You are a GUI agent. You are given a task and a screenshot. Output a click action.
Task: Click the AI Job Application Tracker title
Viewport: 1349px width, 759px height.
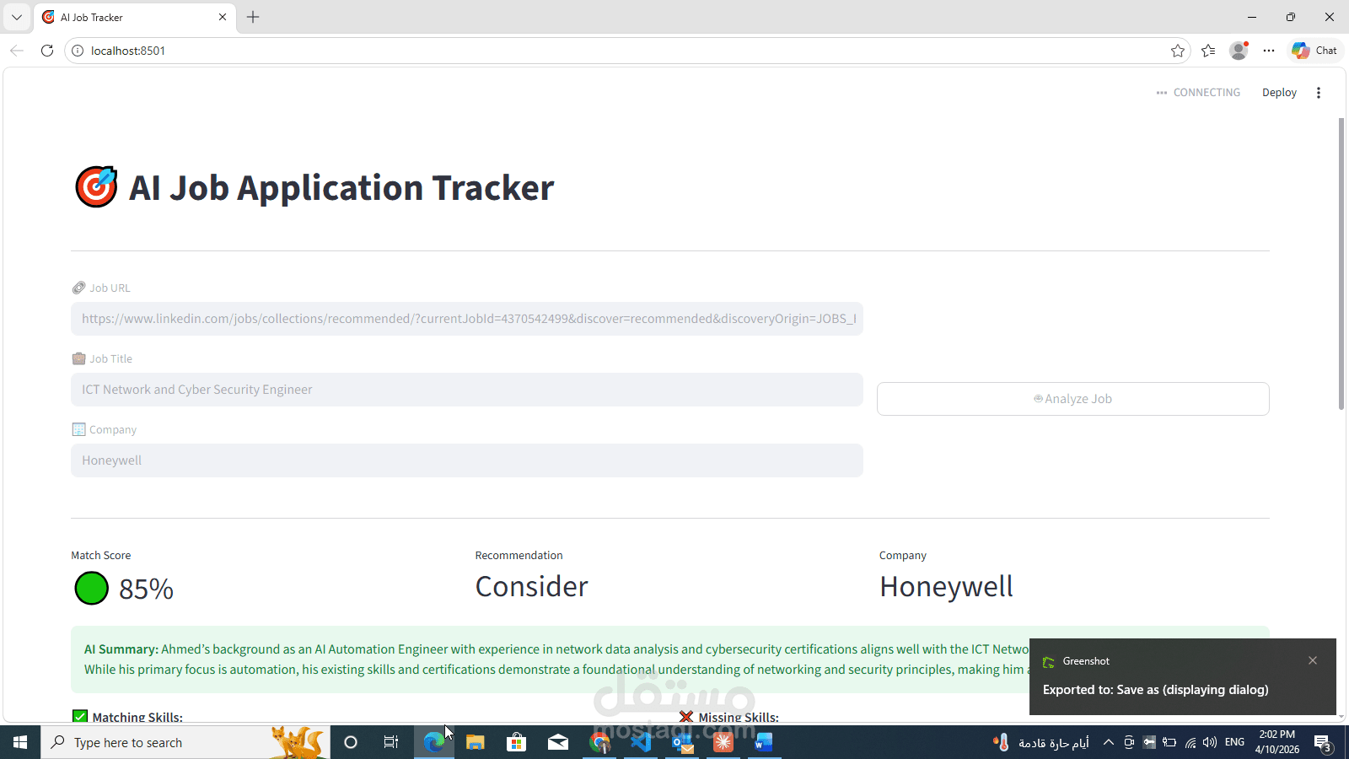point(341,187)
